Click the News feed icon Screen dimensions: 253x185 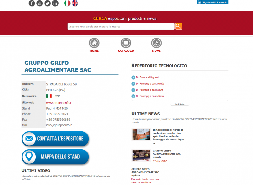156,43
